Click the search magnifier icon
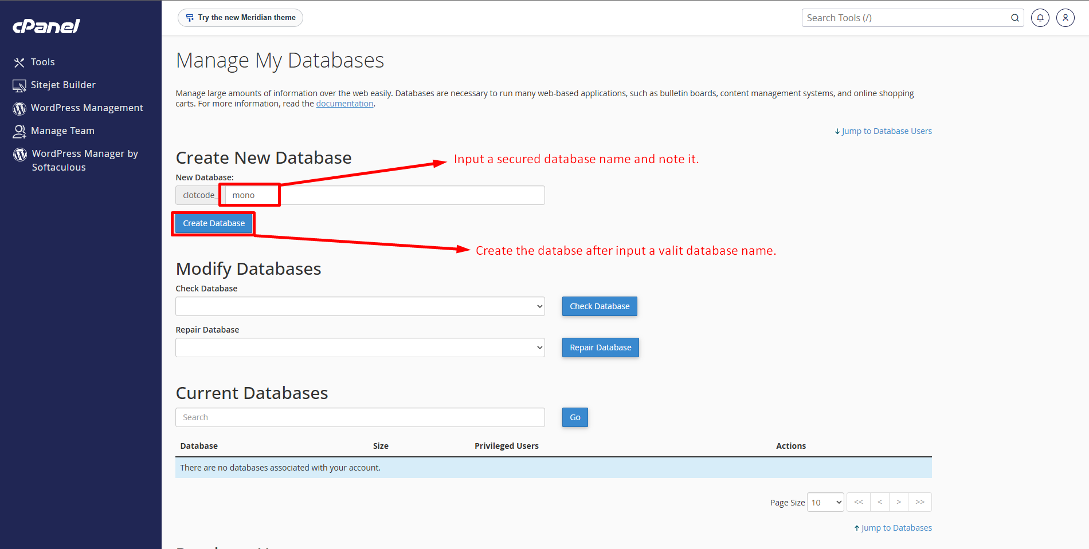1089x549 pixels. tap(1014, 18)
